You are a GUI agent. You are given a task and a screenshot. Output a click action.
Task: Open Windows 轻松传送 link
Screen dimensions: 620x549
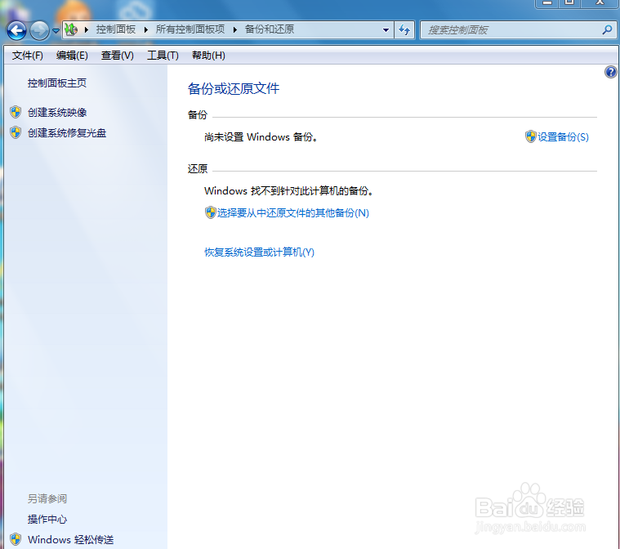tap(71, 540)
